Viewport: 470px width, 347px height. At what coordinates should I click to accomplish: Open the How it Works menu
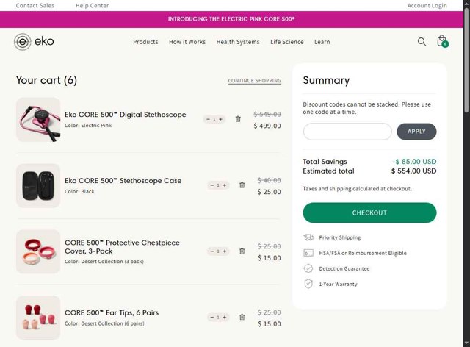(x=187, y=42)
